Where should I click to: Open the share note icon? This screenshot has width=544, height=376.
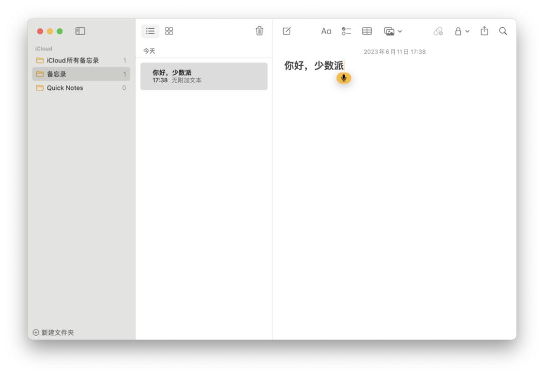click(x=485, y=31)
